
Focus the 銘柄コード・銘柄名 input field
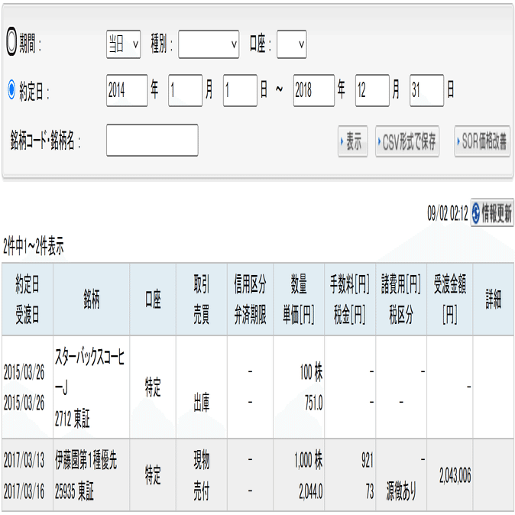click(152, 140)
